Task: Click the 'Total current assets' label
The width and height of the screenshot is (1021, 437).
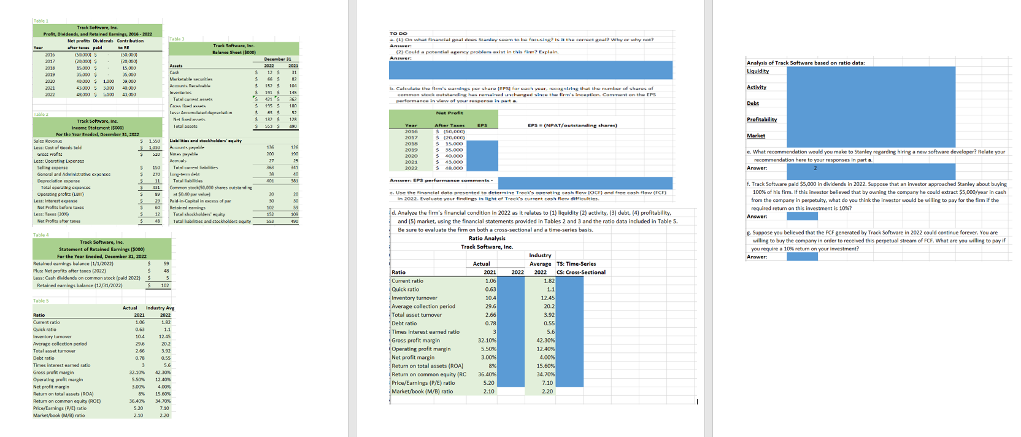Action: [193, 99]
